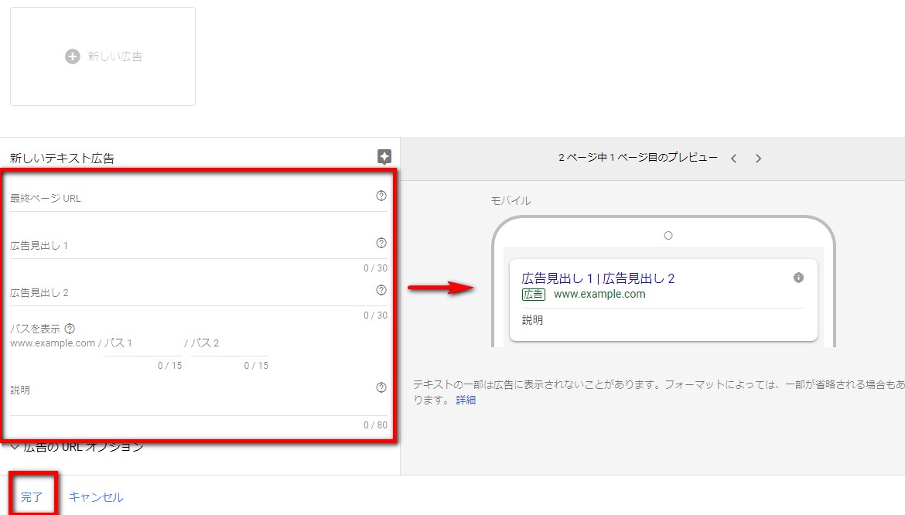
Task: Open the 詳細 link under preview
Action: point(466,400)
